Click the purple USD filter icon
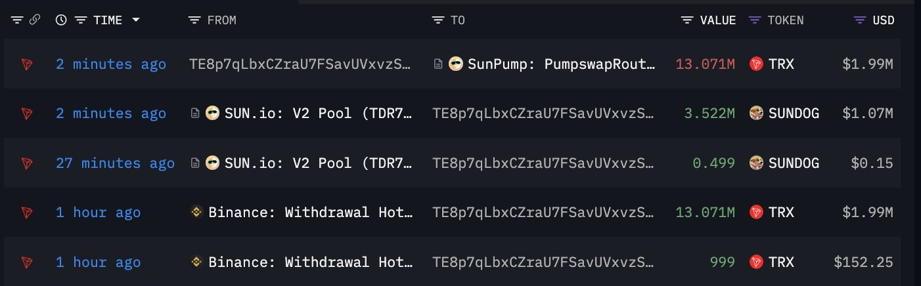Viewport: 921px width, 286px height. [x=859, y=20]
